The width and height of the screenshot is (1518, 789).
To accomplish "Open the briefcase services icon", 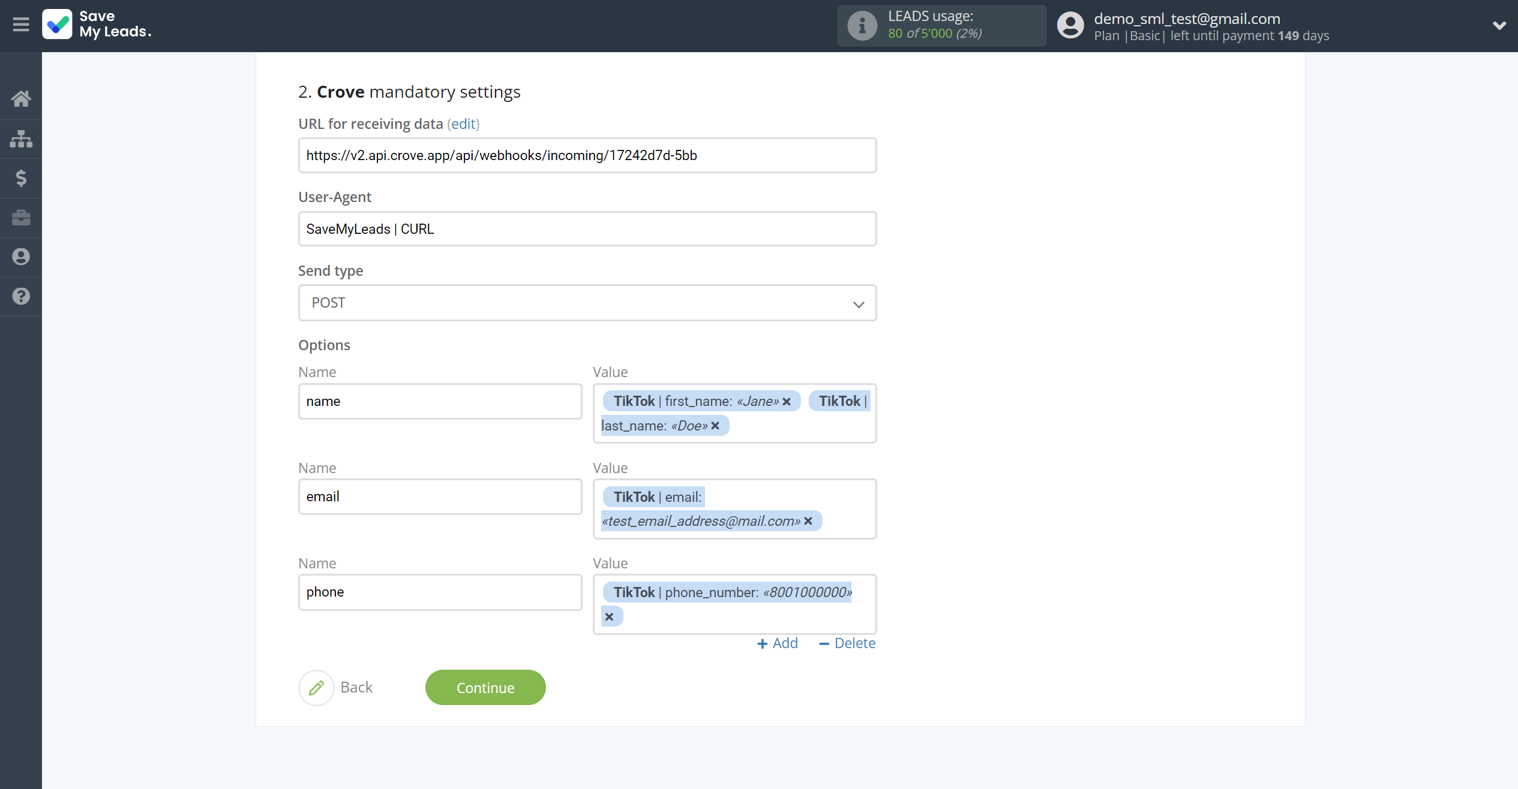I will point(21,217).
